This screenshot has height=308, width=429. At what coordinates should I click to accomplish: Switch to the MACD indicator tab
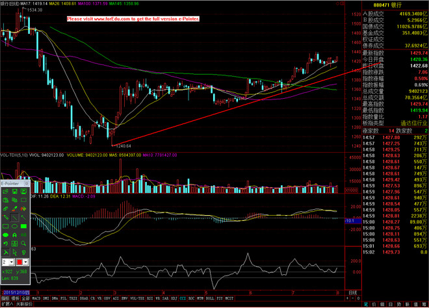pos(36,298)
